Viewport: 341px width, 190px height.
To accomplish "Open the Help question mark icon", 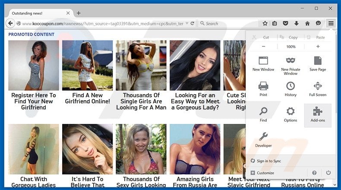I will tap(314, 173).
